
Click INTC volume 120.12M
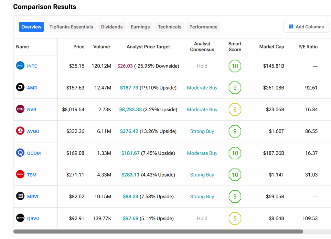[x=101, y=66]
